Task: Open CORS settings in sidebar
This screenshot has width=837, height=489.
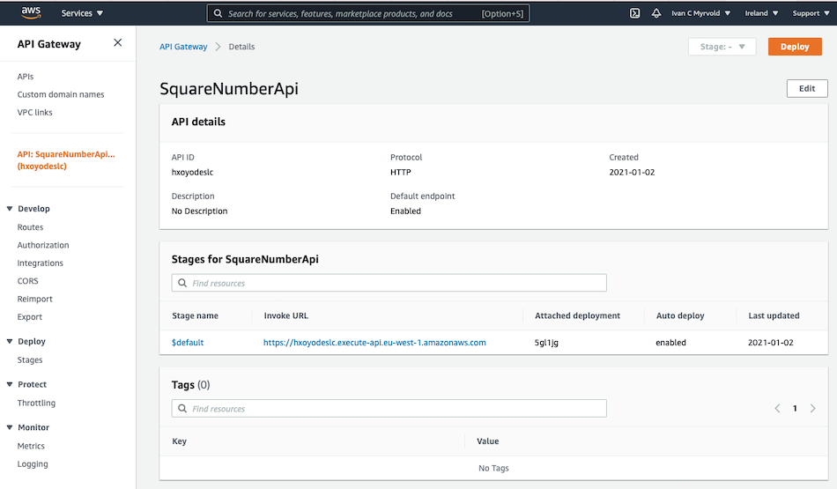Action: [x=28, y=281]
